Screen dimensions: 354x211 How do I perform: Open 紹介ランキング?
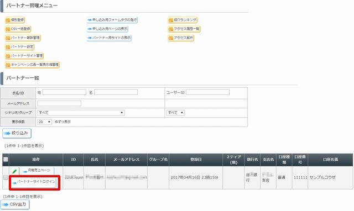point(183,20)
